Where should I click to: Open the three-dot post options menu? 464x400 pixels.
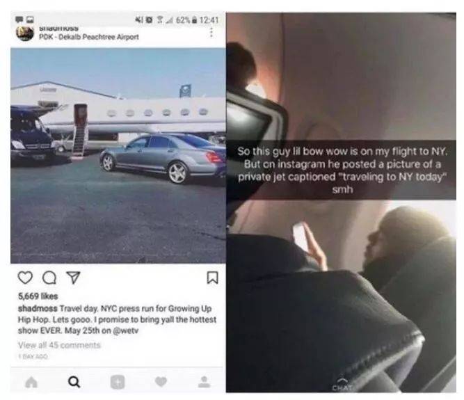[211, 32]
